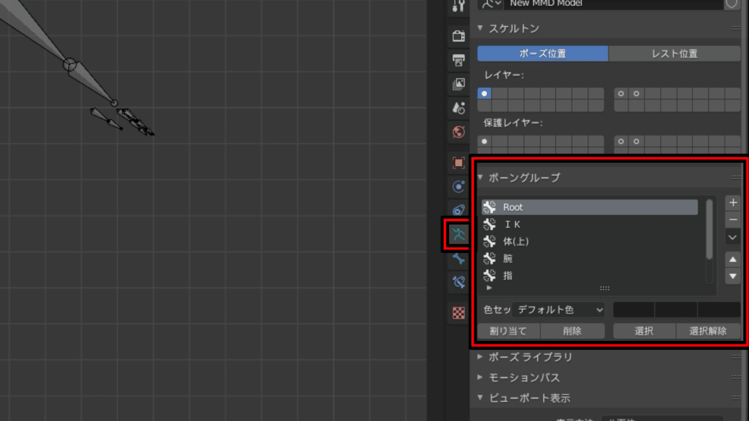Click the 削除 button
This screenshot has width=749, height=421.
click(x=572, y=331)
